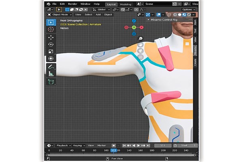243x162 pixels.
Task: Select the Scale tool
Action: [x=51, y=51]
